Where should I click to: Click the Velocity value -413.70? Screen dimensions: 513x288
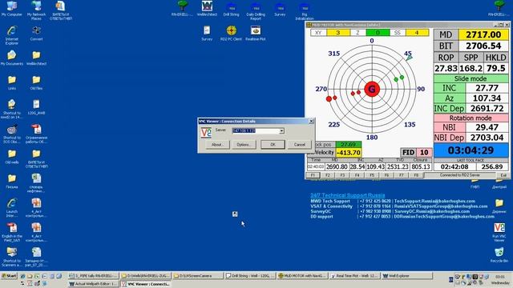[349, 153]
